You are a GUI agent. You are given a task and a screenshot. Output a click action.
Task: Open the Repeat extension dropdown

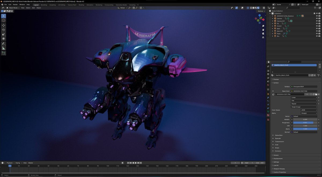click(x=304, y=104)
